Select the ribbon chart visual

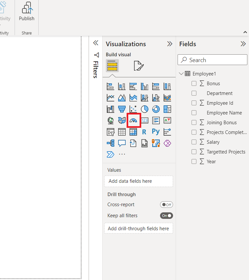tap(168, 98)
